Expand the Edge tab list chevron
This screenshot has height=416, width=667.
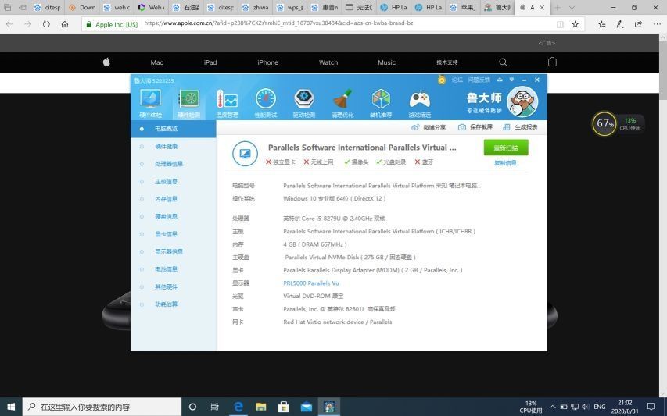tap(570, 7)
